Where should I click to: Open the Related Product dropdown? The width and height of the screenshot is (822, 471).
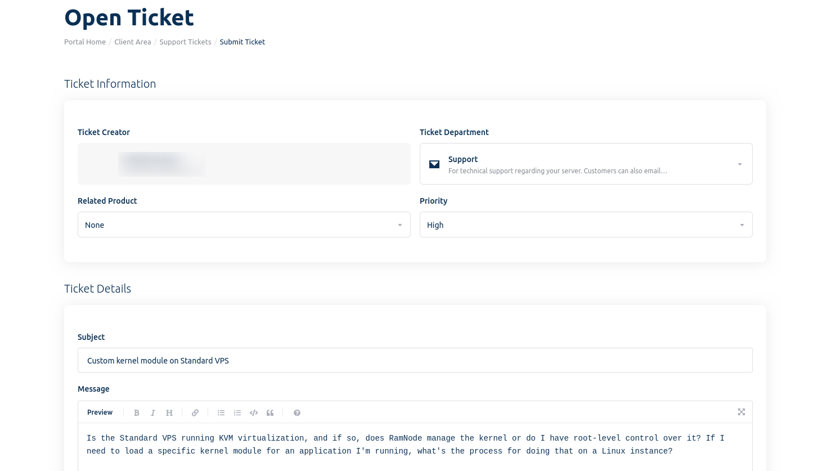244,225
